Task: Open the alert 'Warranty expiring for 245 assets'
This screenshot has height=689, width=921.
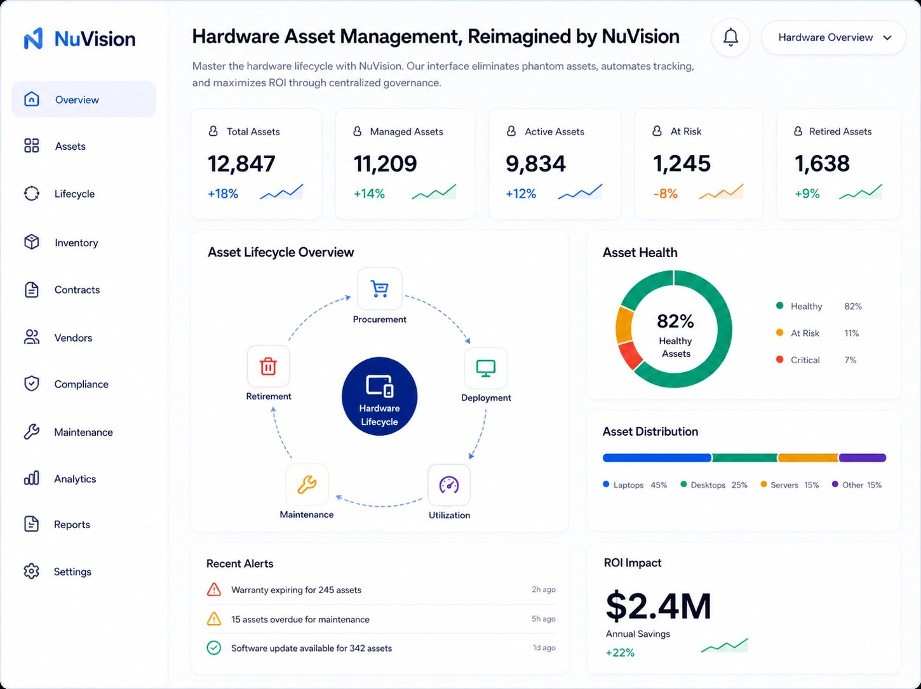Action: [x=381, y=589]
